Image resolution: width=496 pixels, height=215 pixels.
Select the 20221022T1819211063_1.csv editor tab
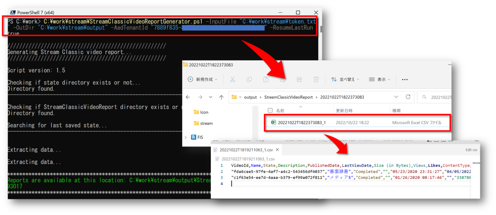click(x=247, y=150)
